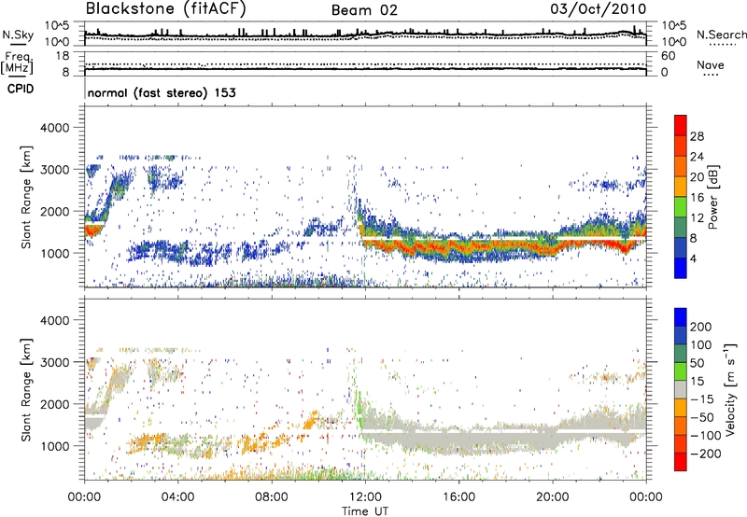The height and width of the screenshot is (517, 747).
Task: Click the "50" velocity color bar value
Action: pyautogui.click(x=697, y=363)
